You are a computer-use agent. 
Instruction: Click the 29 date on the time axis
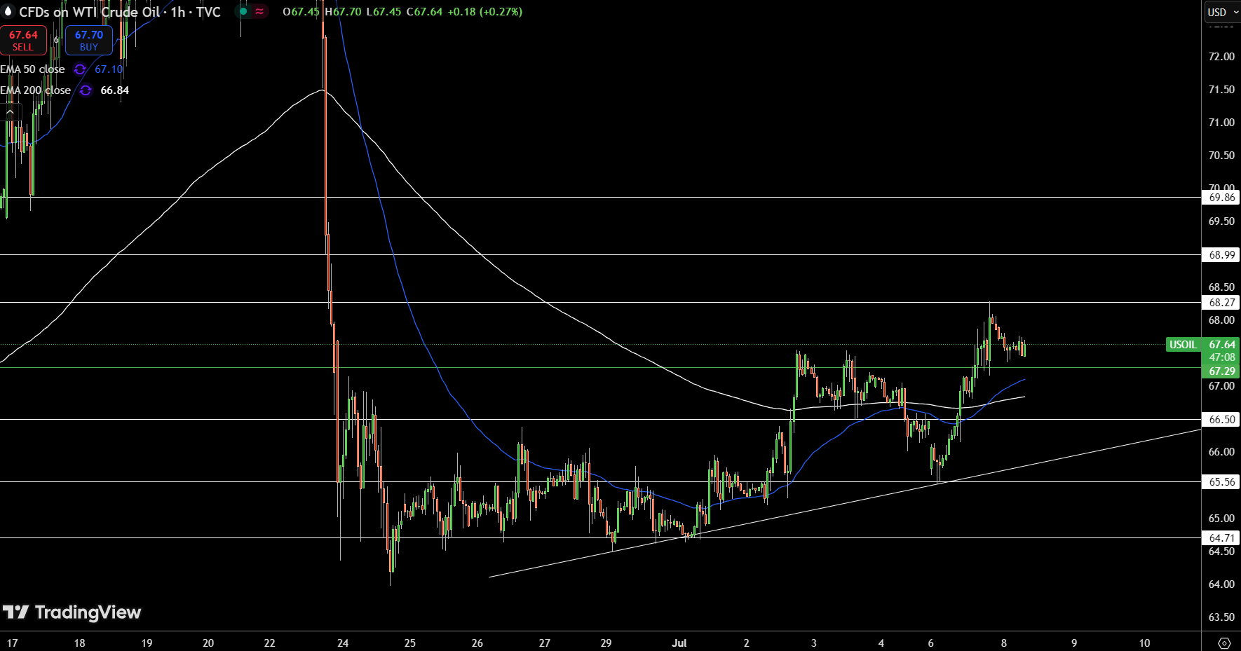(x=606, y=643)
